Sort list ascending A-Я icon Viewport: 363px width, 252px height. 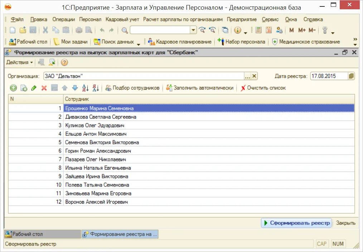tap(85, 88)
